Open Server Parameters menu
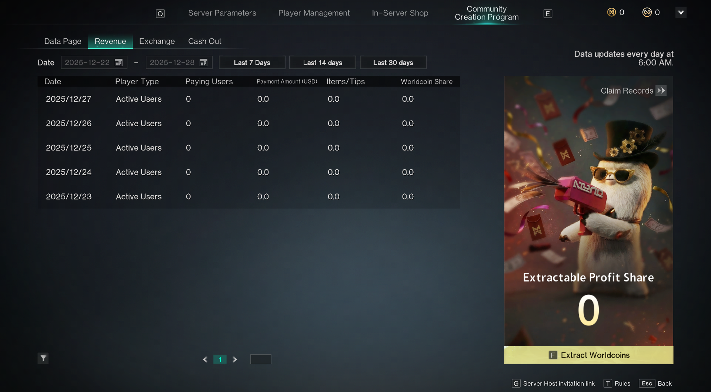Image resolution: width=711 pixels, height=392 pixels. point(222,13)
